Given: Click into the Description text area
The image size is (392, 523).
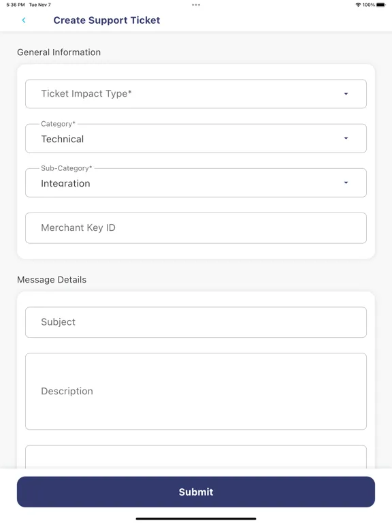Looking at the screenshot, I should tap(196, 392).
